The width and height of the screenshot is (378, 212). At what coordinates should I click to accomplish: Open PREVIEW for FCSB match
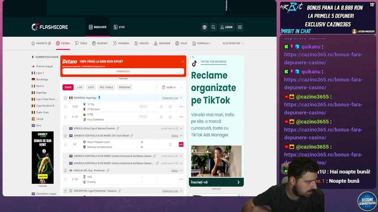[143, 117]
